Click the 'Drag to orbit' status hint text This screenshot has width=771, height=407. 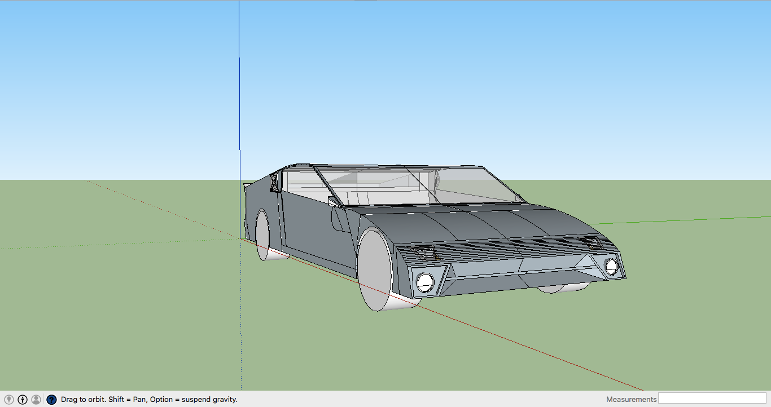[149, 399]
